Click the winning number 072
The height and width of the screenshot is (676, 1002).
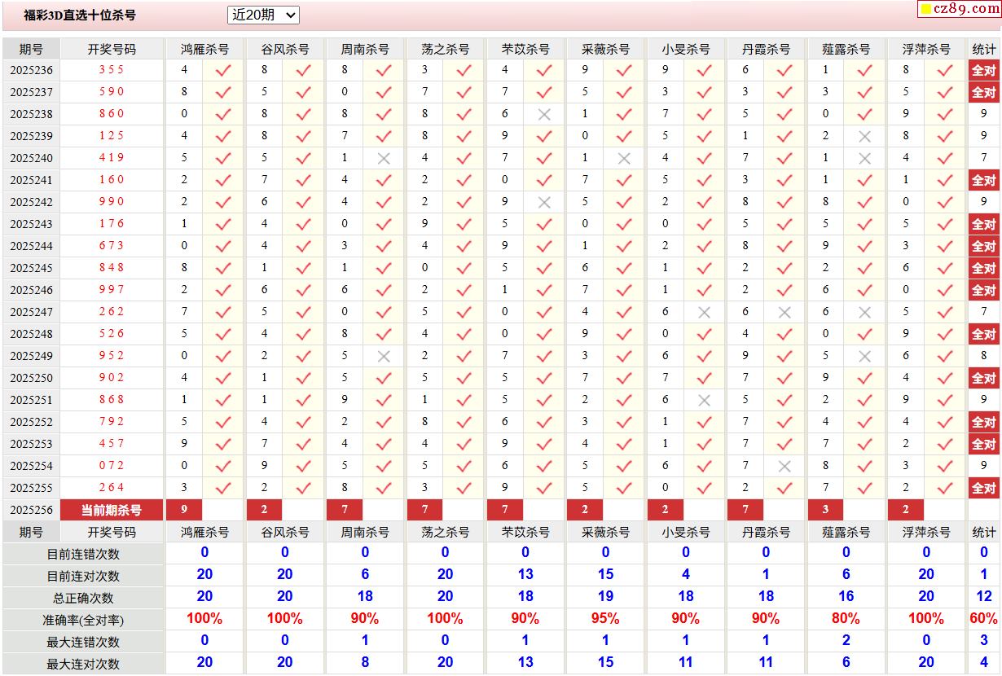point(112,466)
